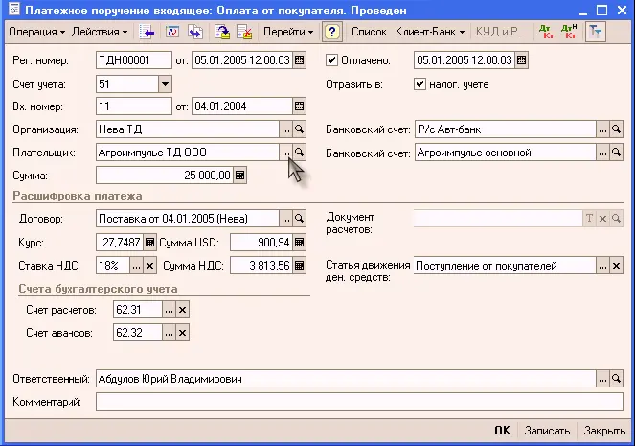
Task: Click the Курс field showing 27,7487
Action: (x=120, y=243)
